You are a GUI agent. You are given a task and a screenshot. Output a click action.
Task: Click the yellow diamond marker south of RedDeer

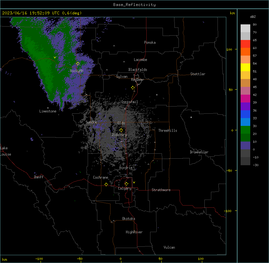coord(133,88)
